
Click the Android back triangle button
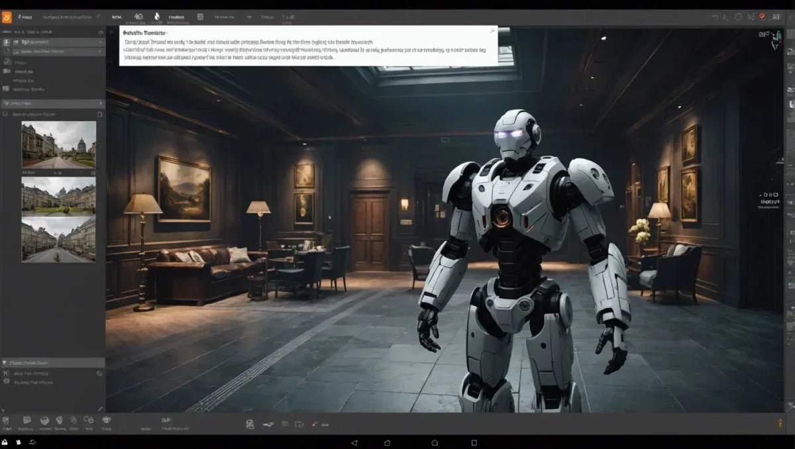pos(354,442)
